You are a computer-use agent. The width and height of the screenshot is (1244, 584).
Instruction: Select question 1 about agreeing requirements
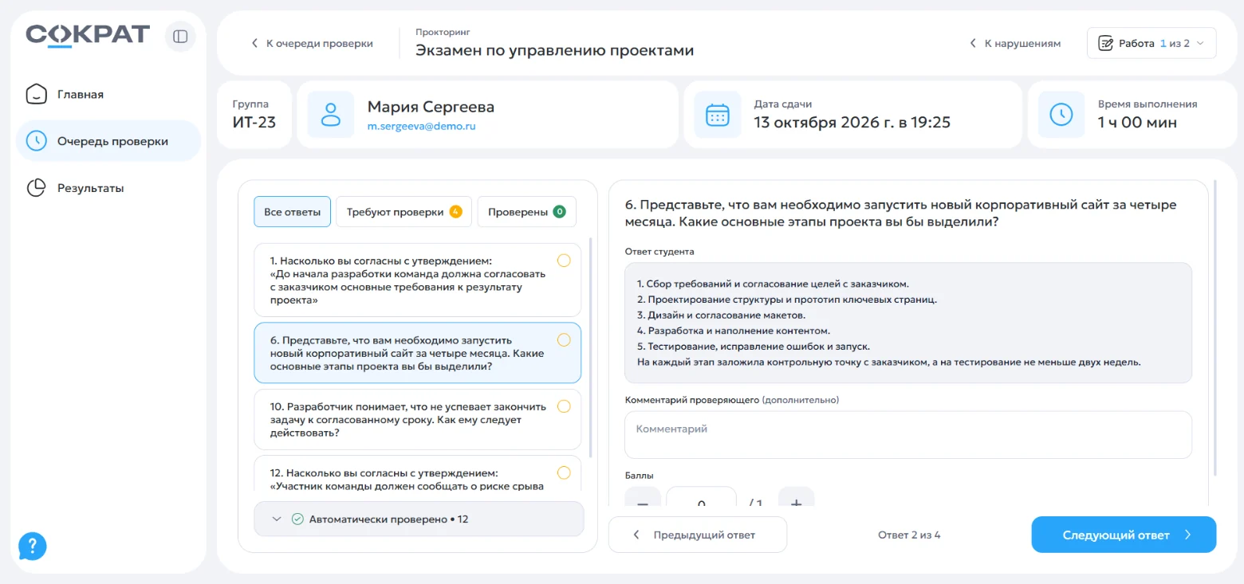[417, 280]
